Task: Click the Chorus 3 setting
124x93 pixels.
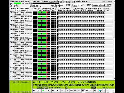Action: point(35,7)
